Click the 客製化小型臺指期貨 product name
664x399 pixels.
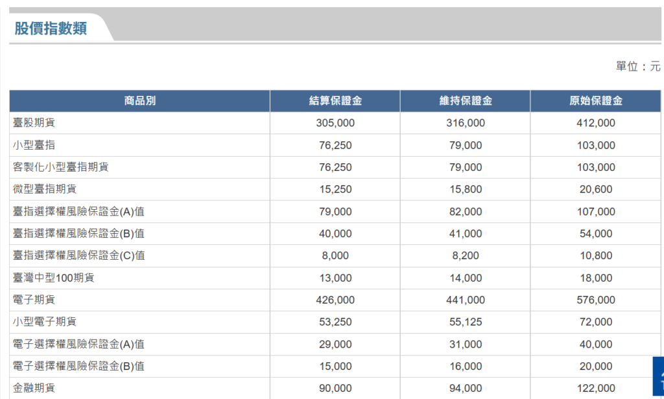(61, 167)
